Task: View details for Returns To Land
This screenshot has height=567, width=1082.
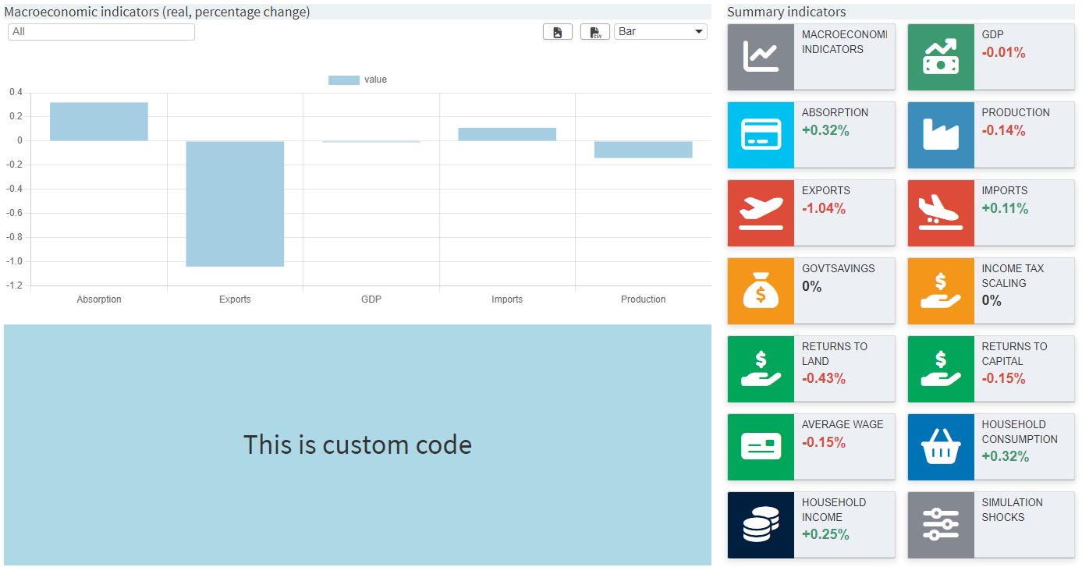Action: coord(811,369)
